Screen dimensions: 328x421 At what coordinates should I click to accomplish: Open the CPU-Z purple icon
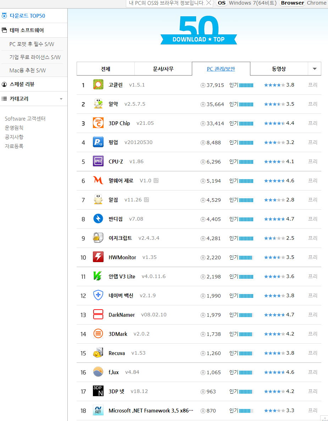(98, 161)
